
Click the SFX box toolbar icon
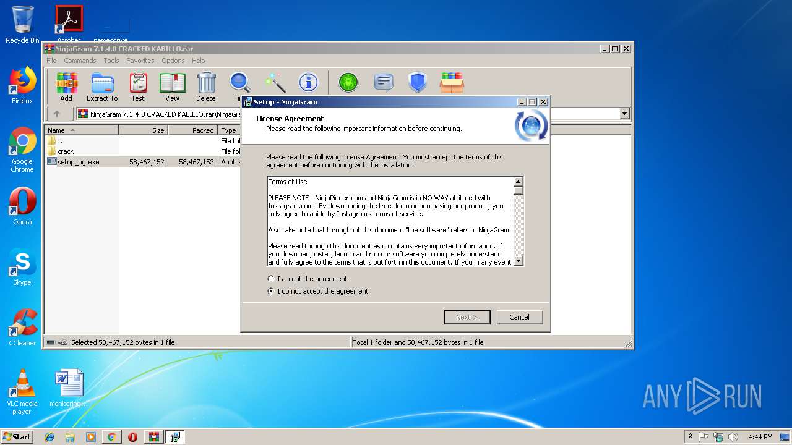point(452,82)
